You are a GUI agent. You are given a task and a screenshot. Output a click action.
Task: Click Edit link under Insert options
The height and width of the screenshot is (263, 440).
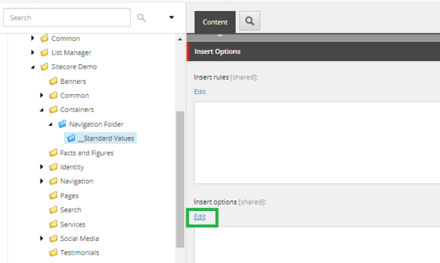click(x=200, y=216)
